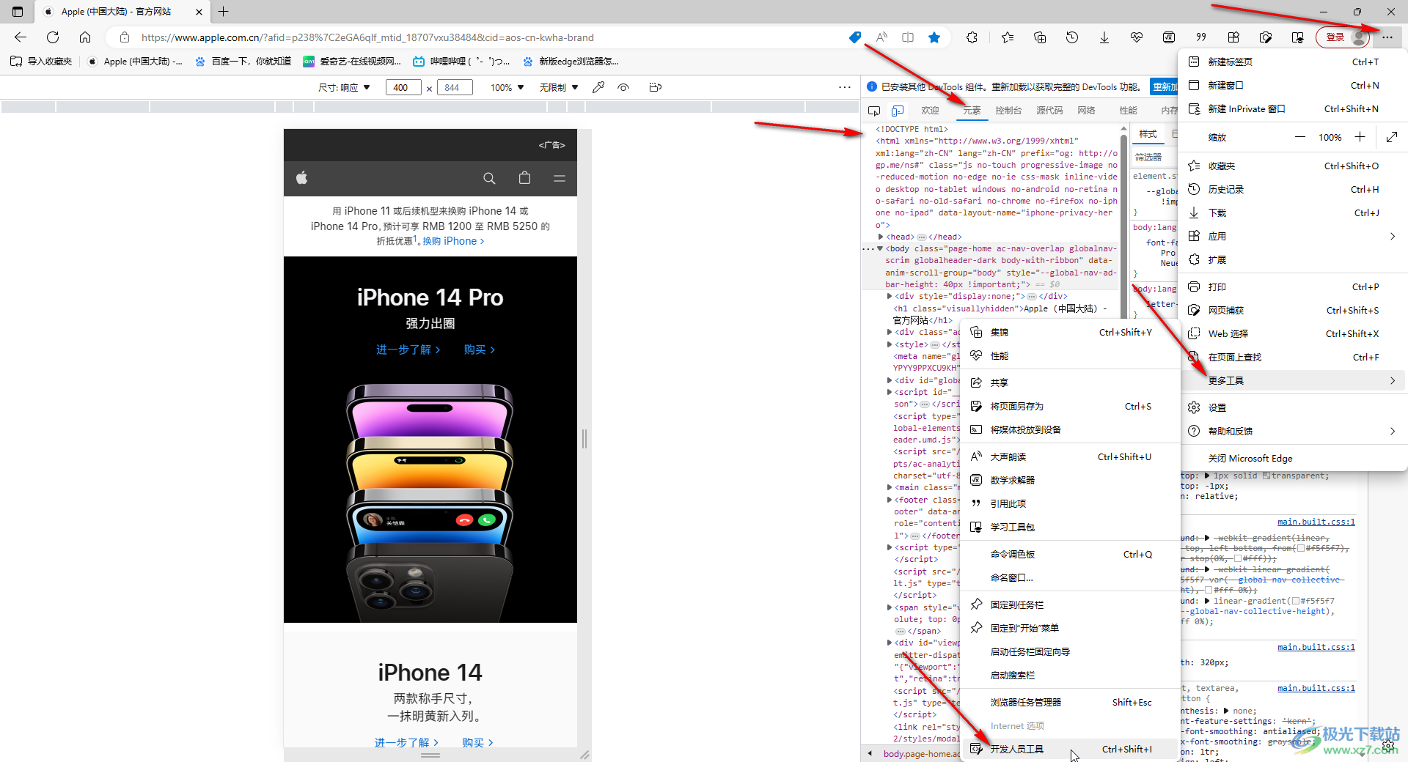
Task: Go to home page icon
Action: pos(85,37)
